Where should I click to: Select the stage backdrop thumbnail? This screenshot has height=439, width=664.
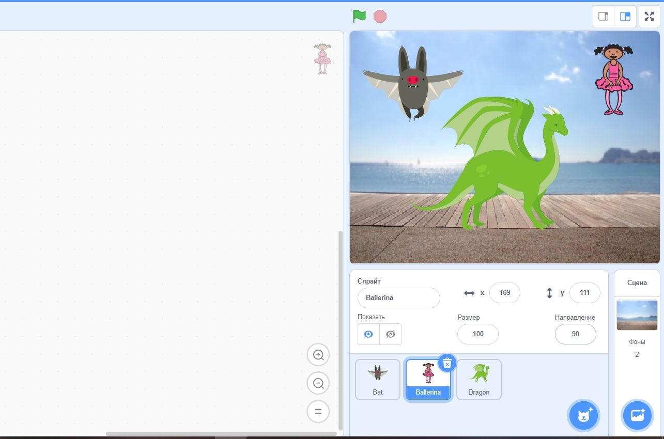coord(637,315)
